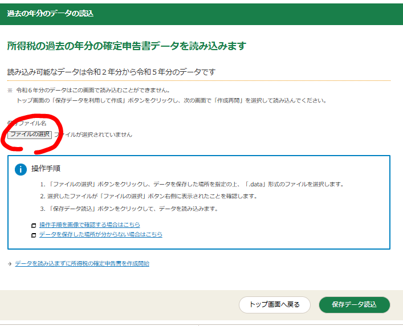Click the ファイルが選択されていません file status text

(x=93, y=135)
